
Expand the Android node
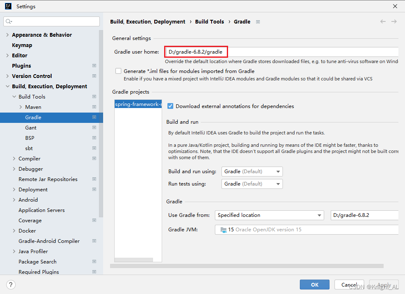14,200
